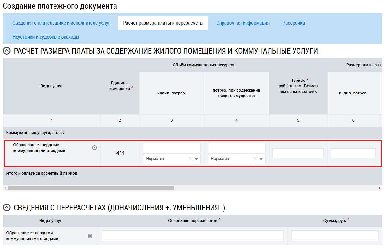Image resolution: width=385 pixels, height=249 pixels.
Task: Go to the Рассрочка tab
Action: pyautogui.click(x=294, y=23)
